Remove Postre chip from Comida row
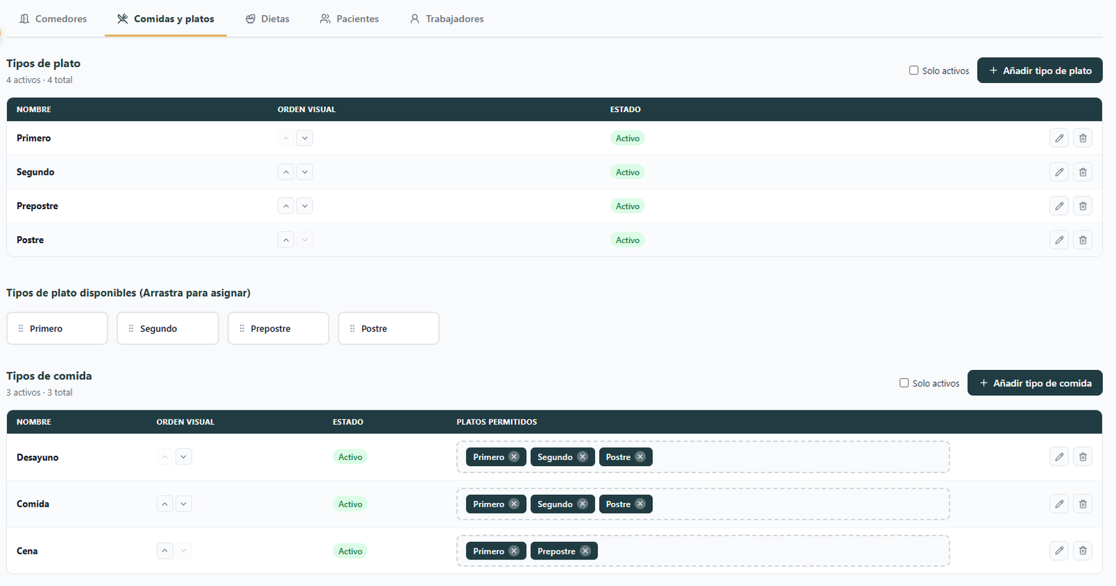The image size is (1116, 586). pyautogui.click(x=640, y=504)
